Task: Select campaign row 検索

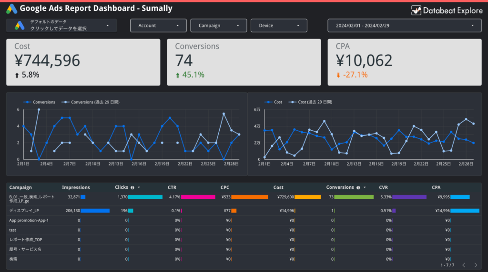Action: 244,259
